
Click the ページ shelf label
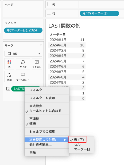9,5
